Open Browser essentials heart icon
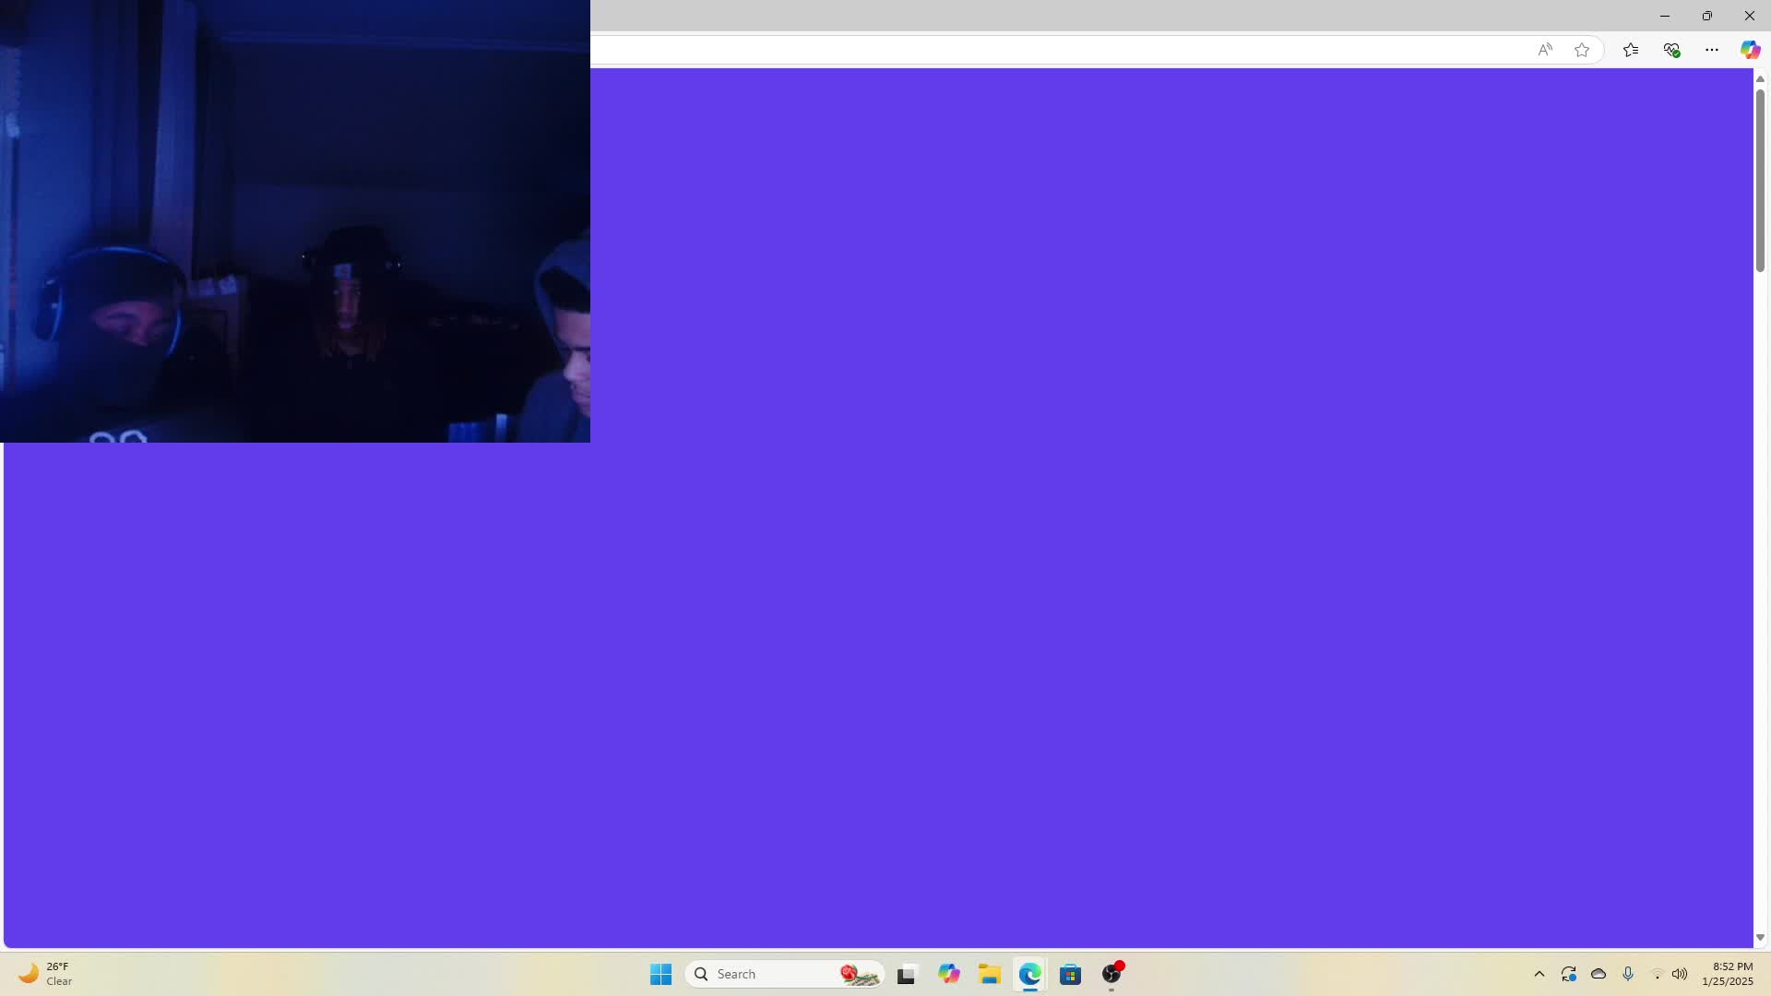Screen dimensions: 1771x996 tap(1671, 50)
